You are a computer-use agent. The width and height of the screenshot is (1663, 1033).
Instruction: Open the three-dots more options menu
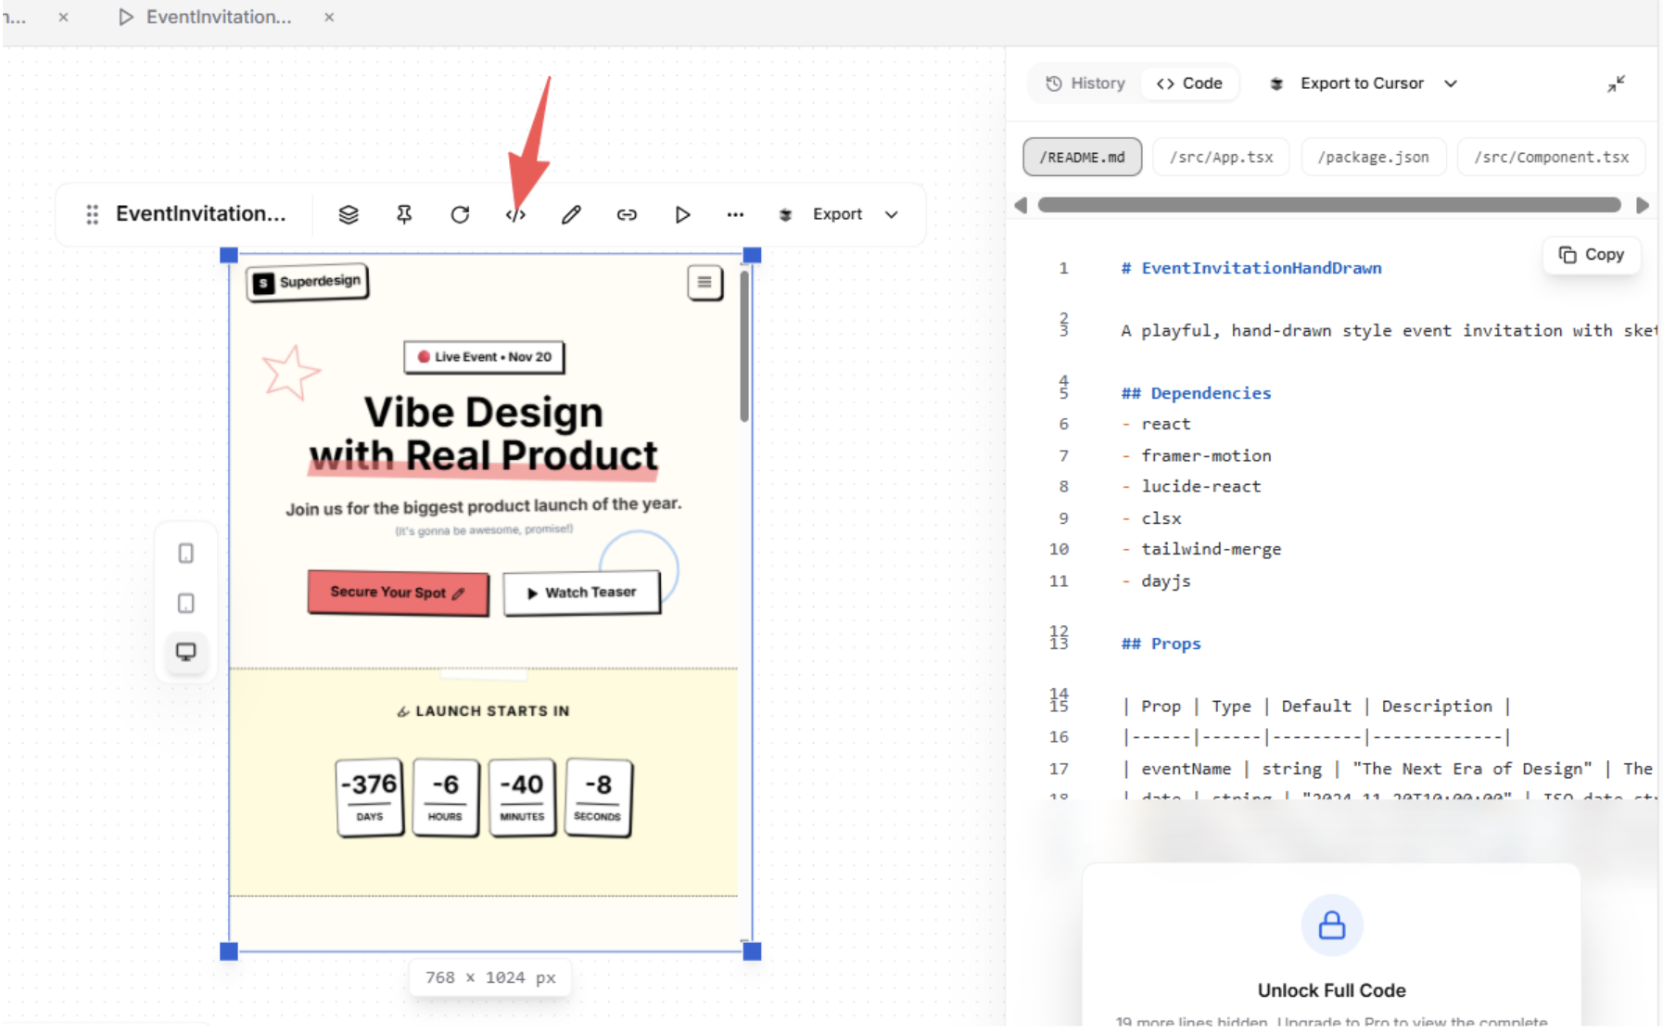click(735, 214)
